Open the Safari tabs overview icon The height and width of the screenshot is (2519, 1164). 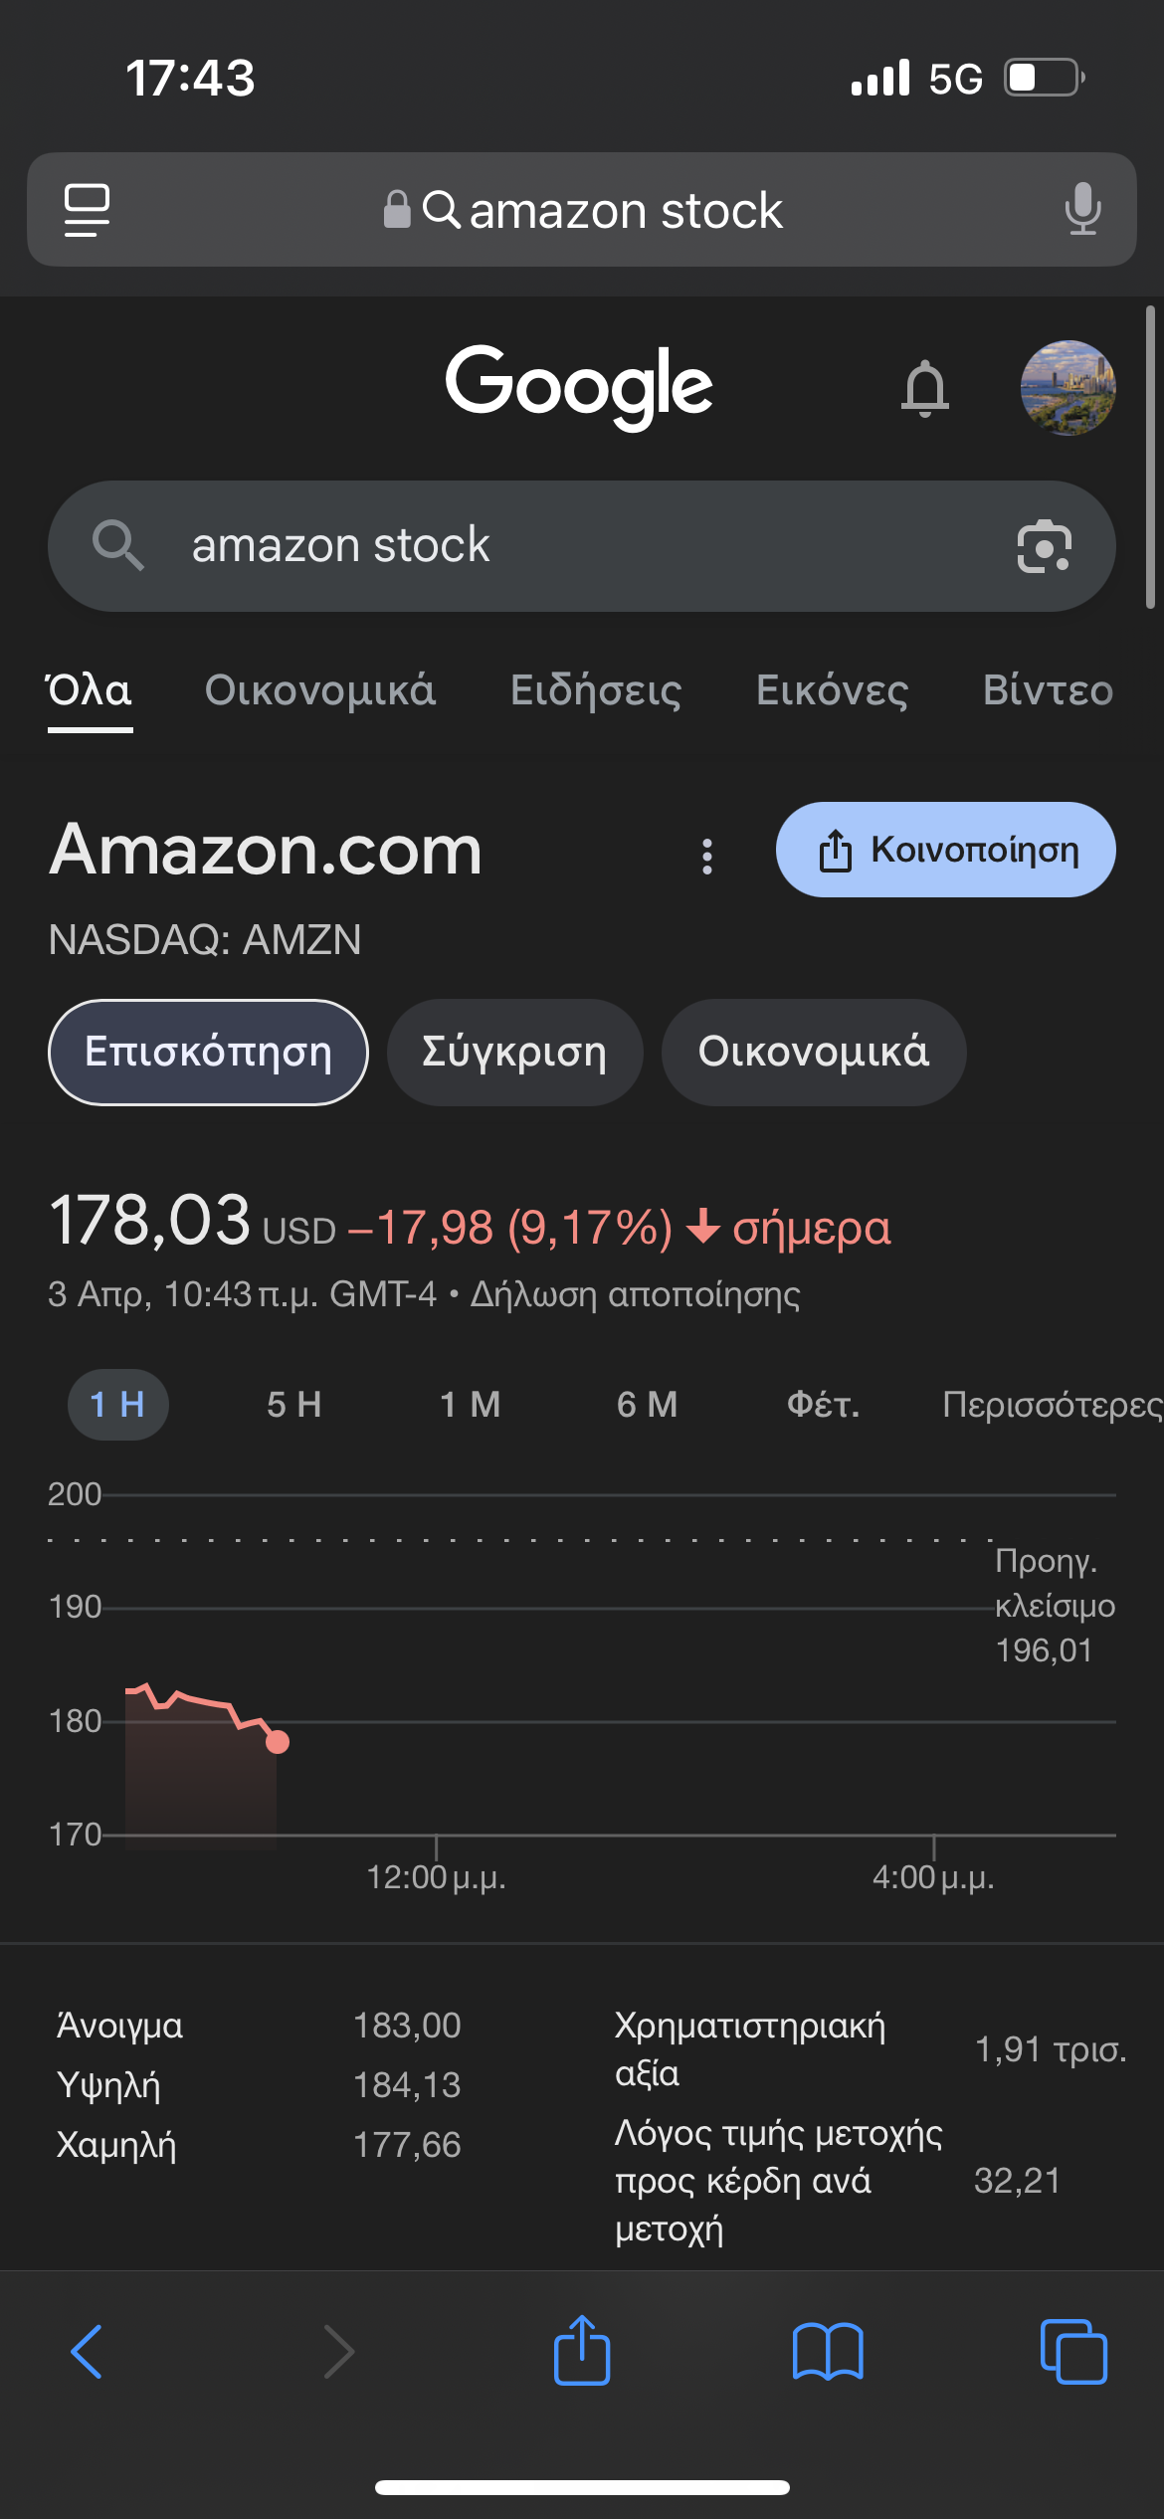click(x=1073, y=2352)
